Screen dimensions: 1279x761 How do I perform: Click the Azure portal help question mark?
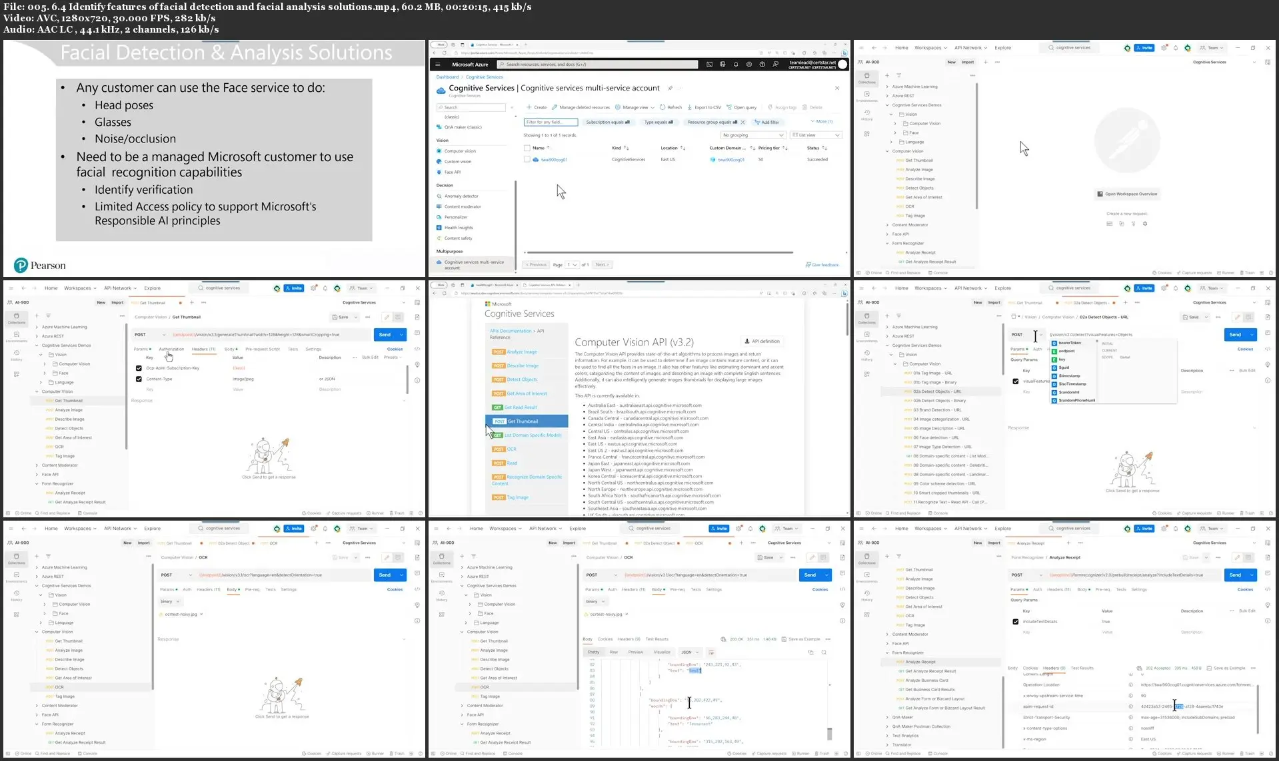coord(762,65)
